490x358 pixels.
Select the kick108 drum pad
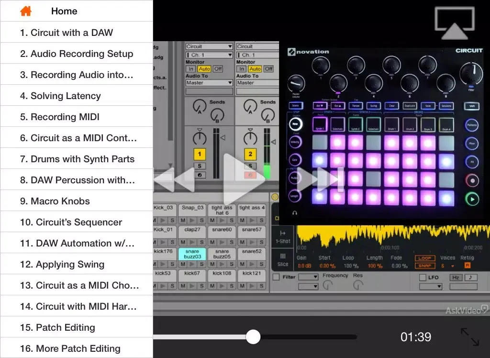tap(222, 275)
